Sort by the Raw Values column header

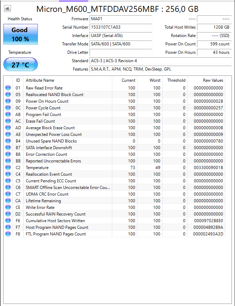[x=206, y=80]
